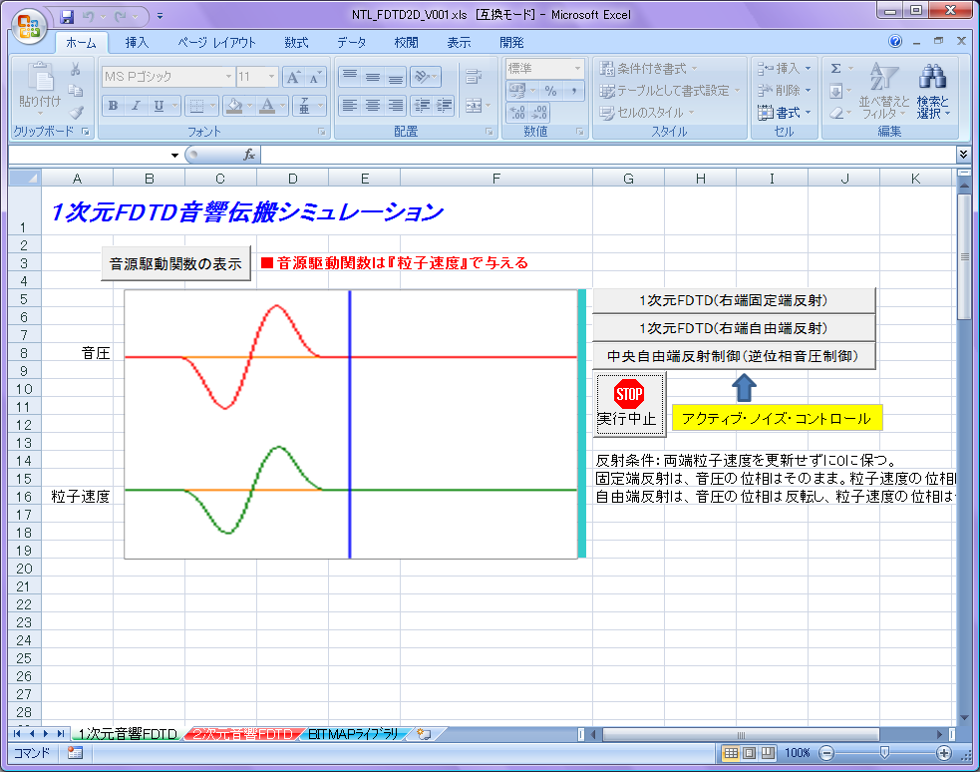This screenshot has width=980, height=772.
Task: Open the ホーム ribbon tab
Action: (81, 43)
